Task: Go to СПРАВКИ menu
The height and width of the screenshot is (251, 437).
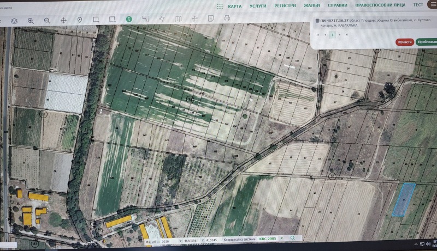Action: point(338,5)
